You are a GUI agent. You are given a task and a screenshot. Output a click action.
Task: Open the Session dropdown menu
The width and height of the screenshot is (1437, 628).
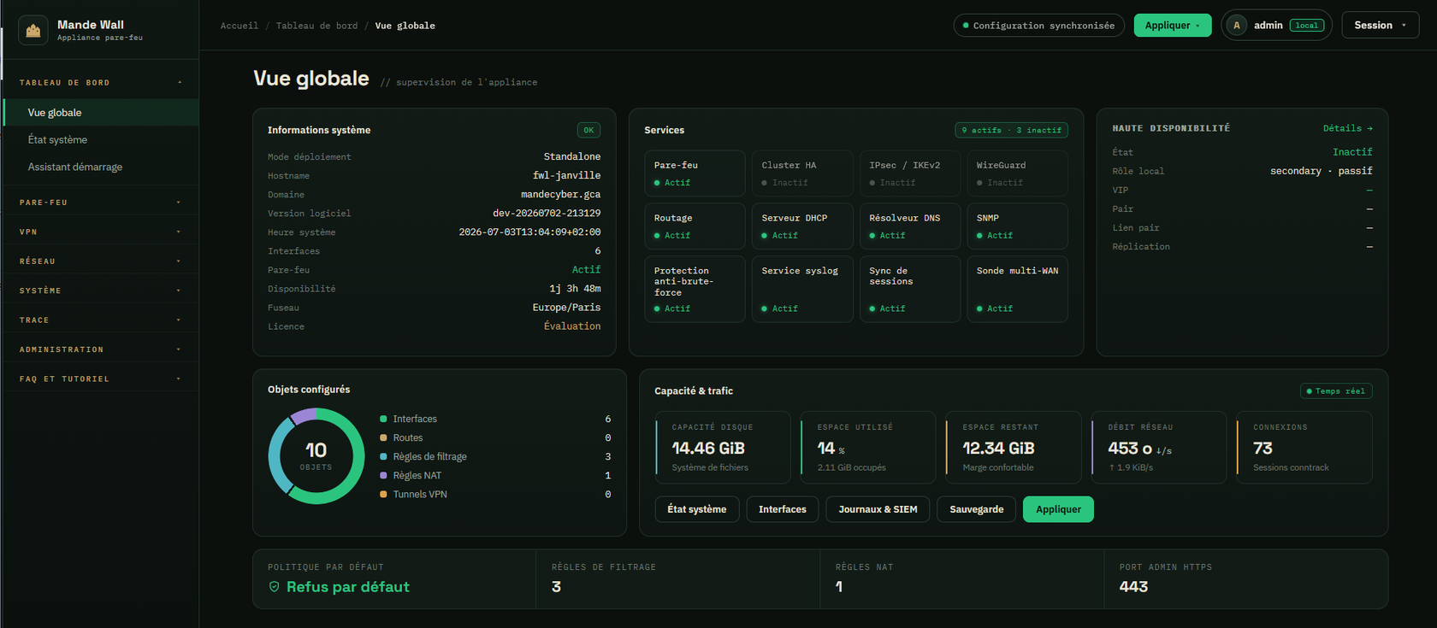pos(1380,26)
